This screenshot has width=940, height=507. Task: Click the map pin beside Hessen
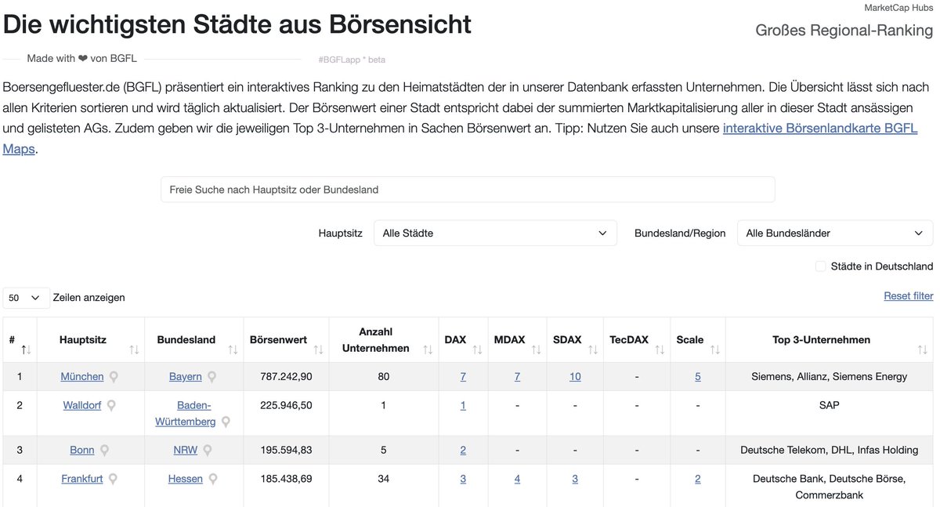[212, 479]
